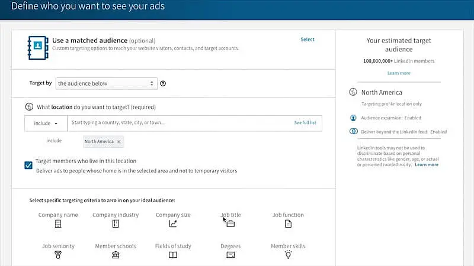Click the Member schools label
Viewport: 474px width, 266px height.
116,246
